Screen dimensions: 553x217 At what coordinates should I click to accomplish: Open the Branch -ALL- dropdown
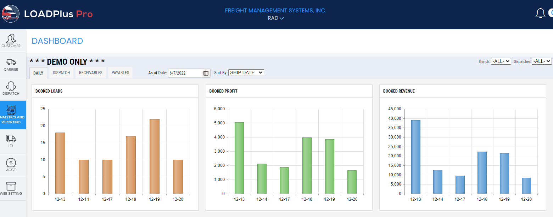[501, 61]
